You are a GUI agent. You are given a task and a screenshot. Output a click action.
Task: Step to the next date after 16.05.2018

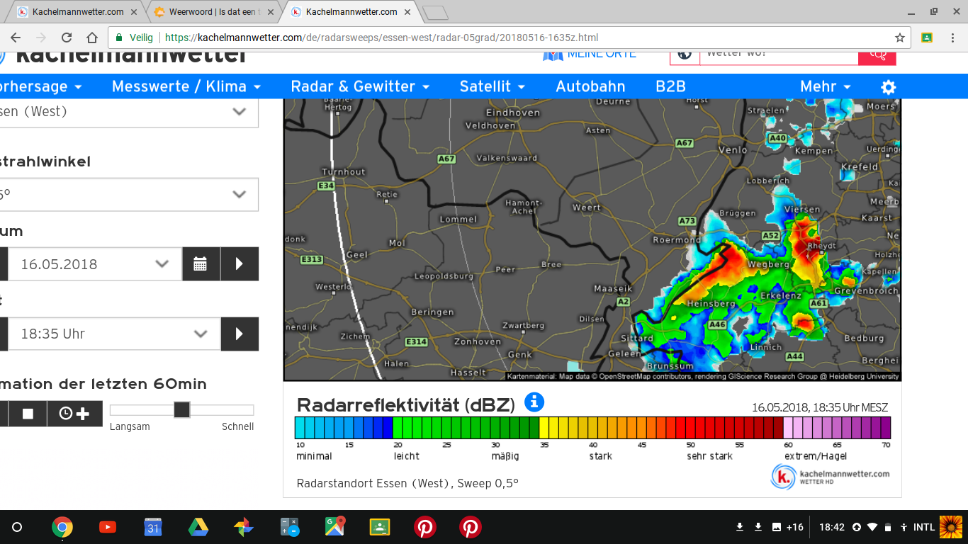tap(240, 264)
